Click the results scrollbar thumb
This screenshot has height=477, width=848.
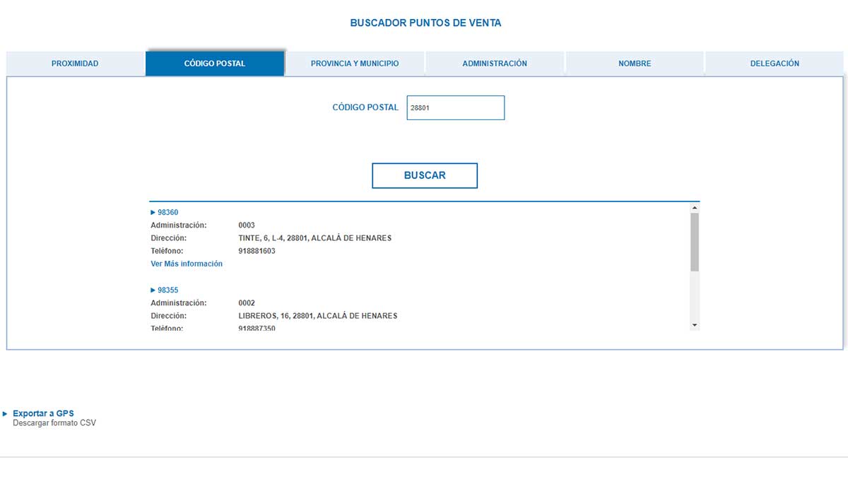695,242
